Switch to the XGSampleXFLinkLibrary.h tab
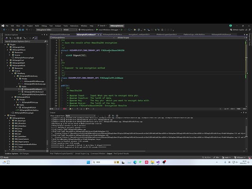Image resolution: width=252 pixels, height=189 pixels. tap(221, 35)
